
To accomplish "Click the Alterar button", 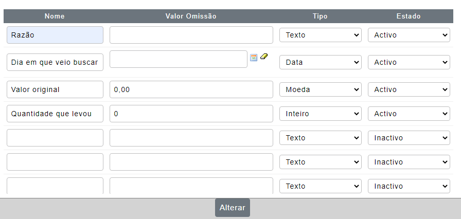I will tap(232, 208).
